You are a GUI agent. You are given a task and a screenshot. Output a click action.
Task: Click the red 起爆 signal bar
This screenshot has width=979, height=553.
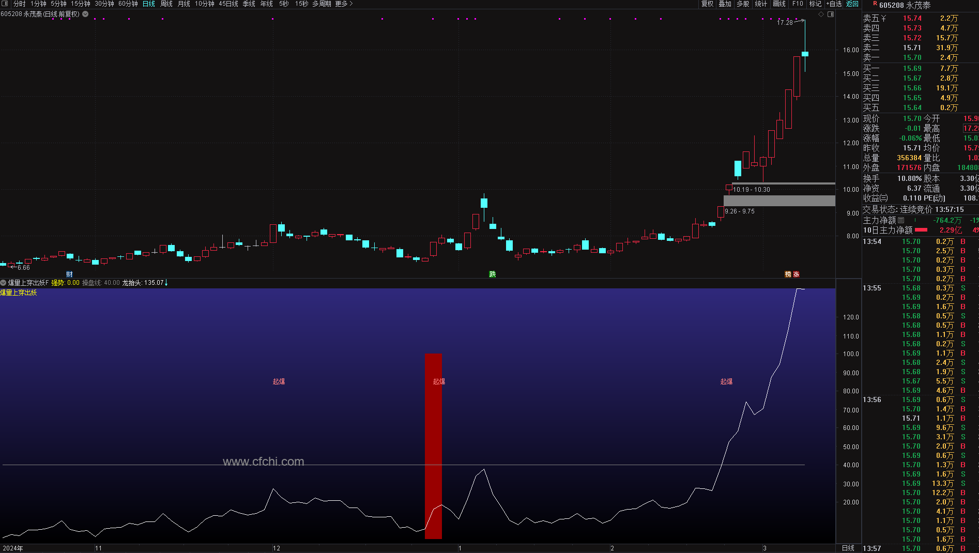[x=433, y=446]
